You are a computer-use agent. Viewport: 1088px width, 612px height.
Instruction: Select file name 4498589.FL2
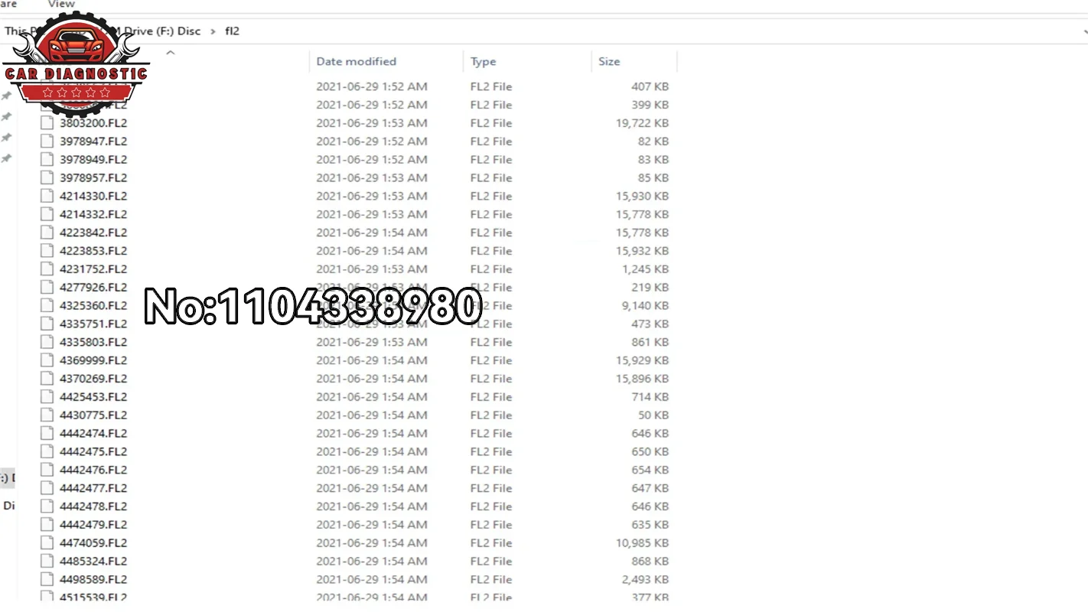click(x=93, y=580)
